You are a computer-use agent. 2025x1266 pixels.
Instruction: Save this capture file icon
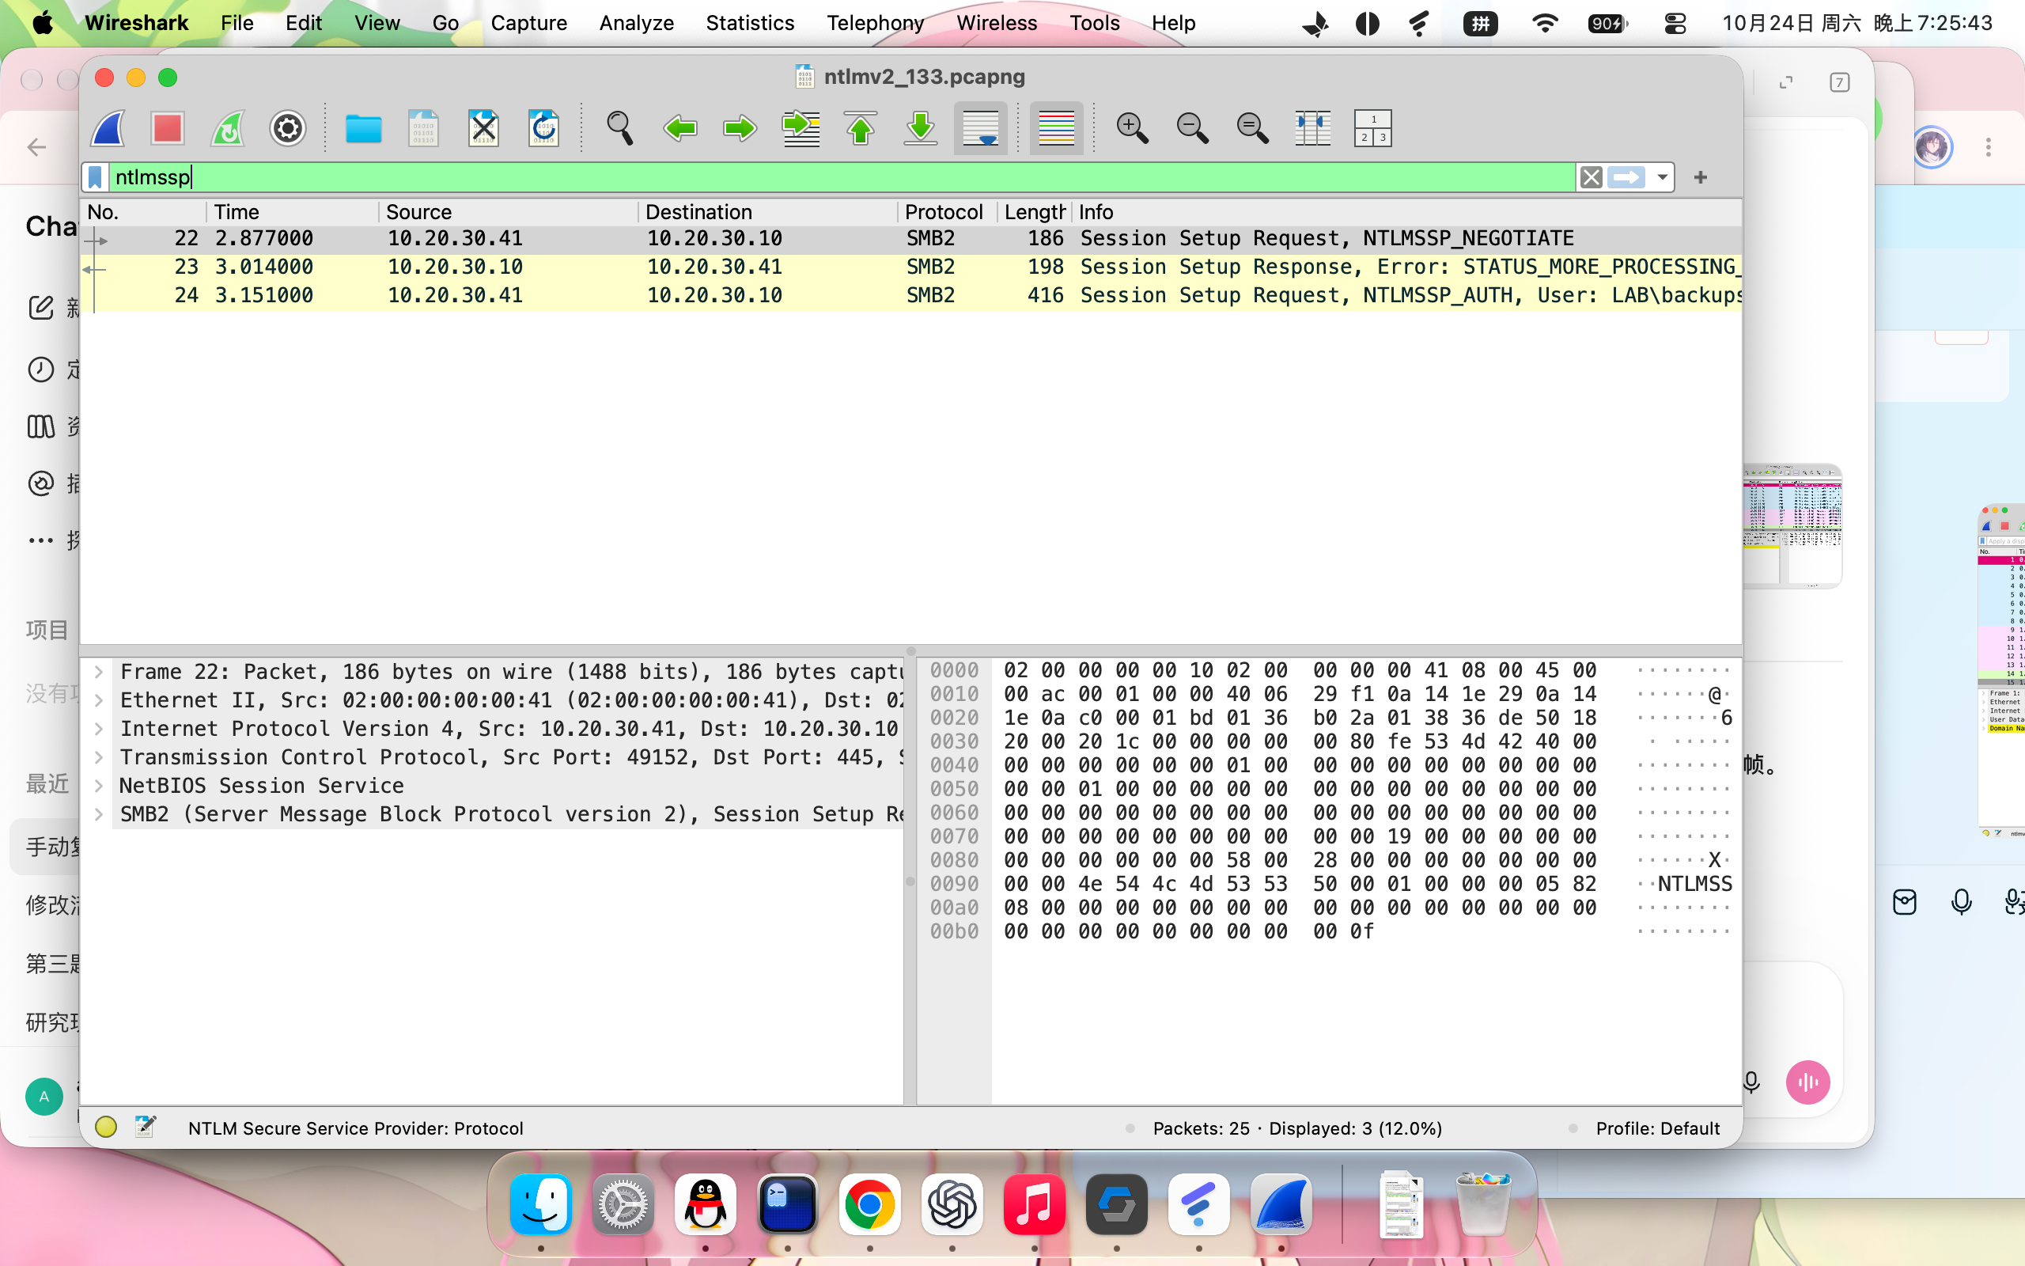[423, 128]
